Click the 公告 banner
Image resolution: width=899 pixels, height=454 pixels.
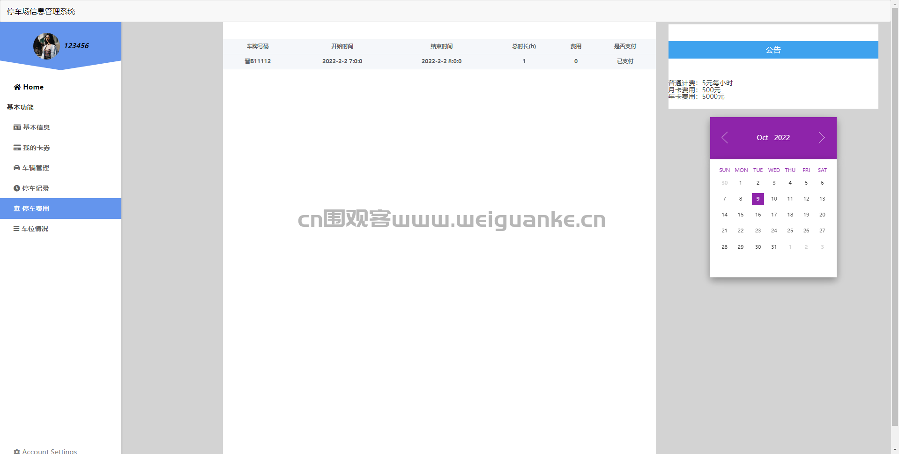tap(773, 50)
